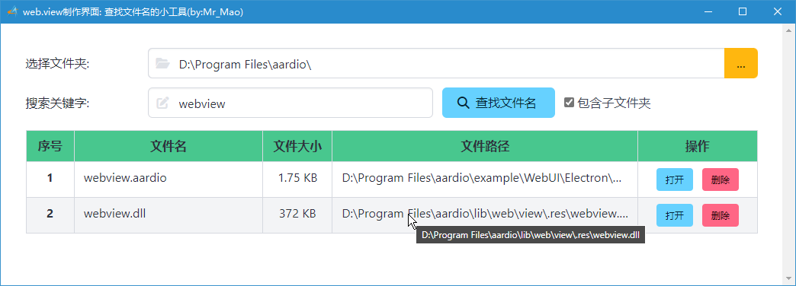Click the 文件名 column header

(169, 146)
